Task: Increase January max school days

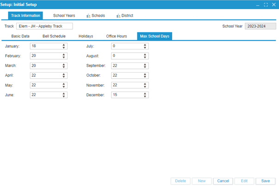Action: pyautogui.click(x=64, y=45)
